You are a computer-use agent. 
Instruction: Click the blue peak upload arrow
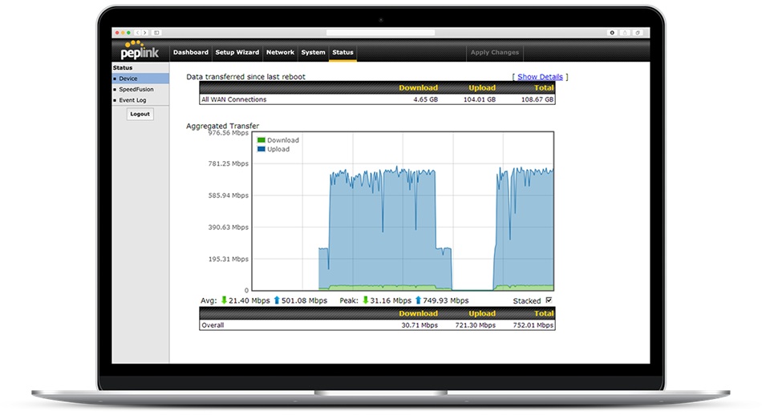pyautogui.click(x=418, y=300)
